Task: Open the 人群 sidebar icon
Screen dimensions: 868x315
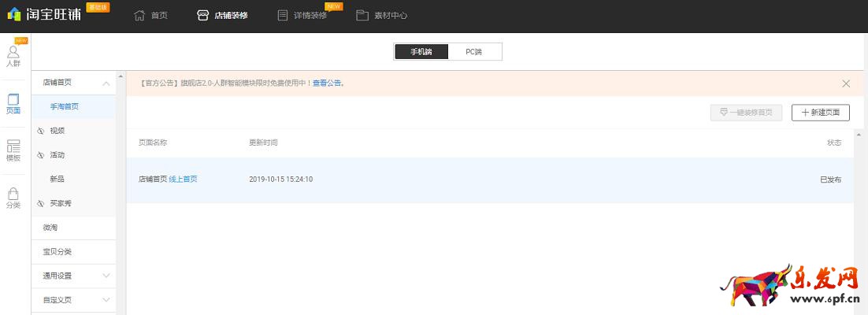Action: (x=13, y=54)
